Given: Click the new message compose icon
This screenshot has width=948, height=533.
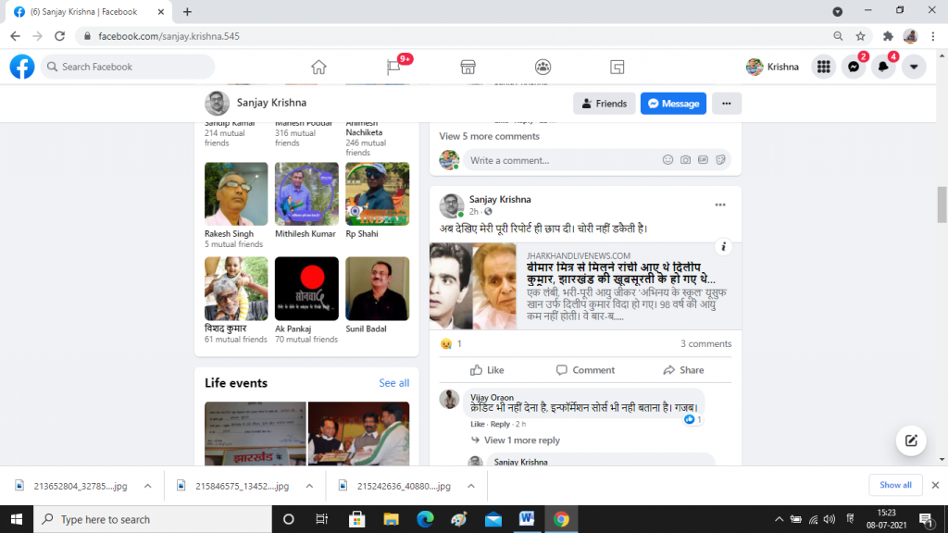Looking at the screenshot, I should click(x=911, y=440).
